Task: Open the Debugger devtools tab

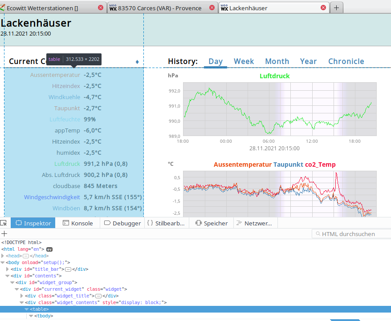Action: (122, 223)
